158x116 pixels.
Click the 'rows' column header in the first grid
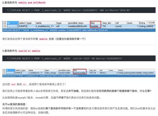point(130,23)
